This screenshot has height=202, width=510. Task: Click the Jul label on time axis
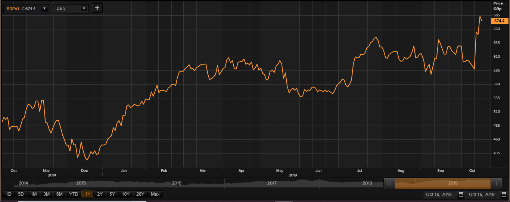360,171
